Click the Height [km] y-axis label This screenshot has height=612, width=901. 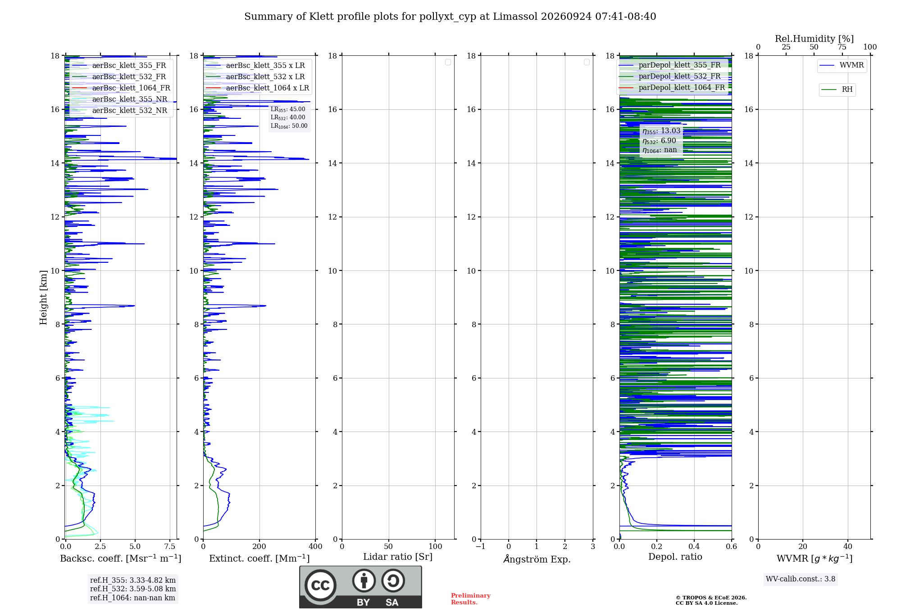point(43,297)
